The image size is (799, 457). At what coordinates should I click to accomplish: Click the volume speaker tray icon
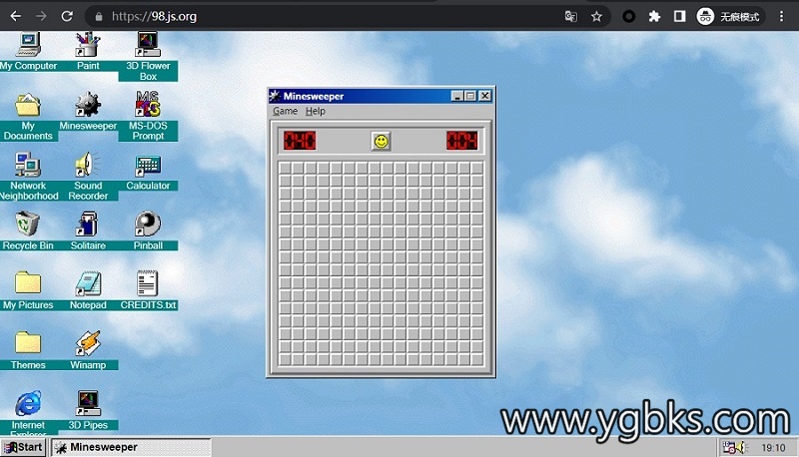742,447
